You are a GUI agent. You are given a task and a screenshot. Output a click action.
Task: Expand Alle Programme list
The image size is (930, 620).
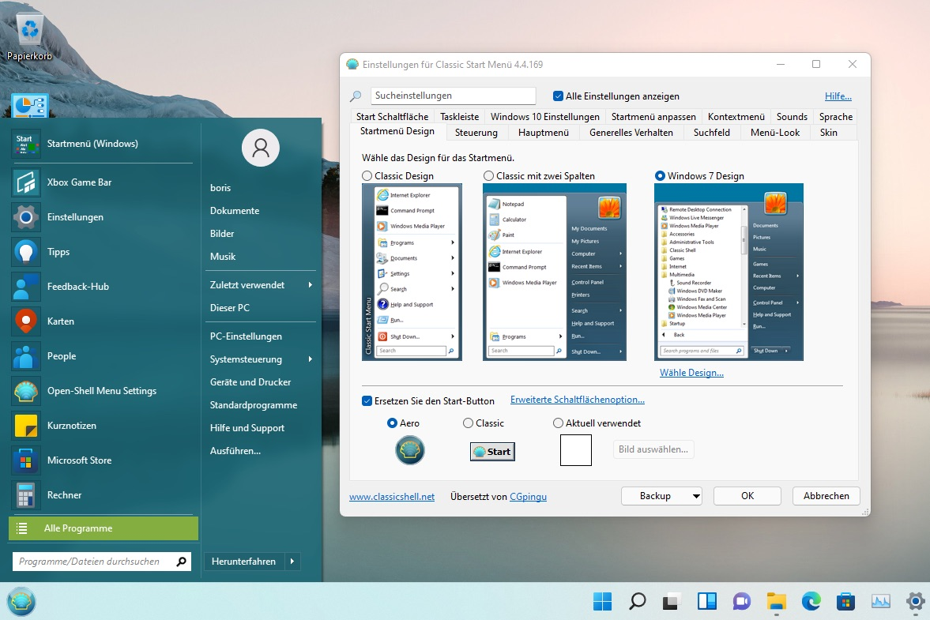tap(104, 528)
